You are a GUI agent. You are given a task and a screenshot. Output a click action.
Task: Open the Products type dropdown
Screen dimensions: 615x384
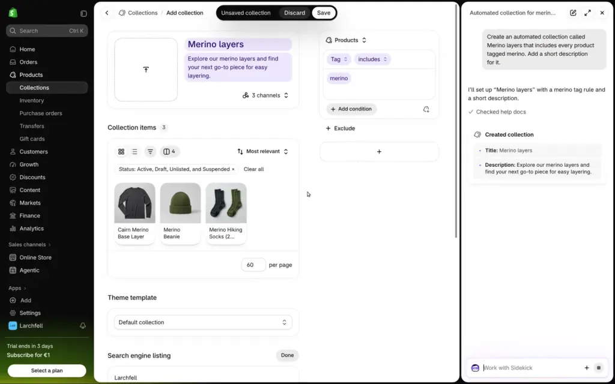(346, 40)
